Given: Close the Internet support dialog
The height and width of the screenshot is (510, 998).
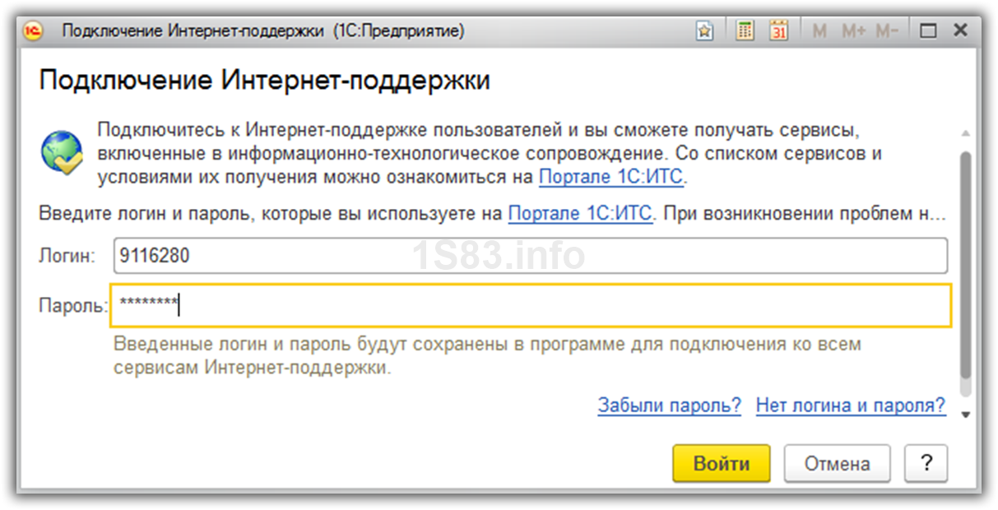Looking at the screenshot, I should click(x=959, y=31).
